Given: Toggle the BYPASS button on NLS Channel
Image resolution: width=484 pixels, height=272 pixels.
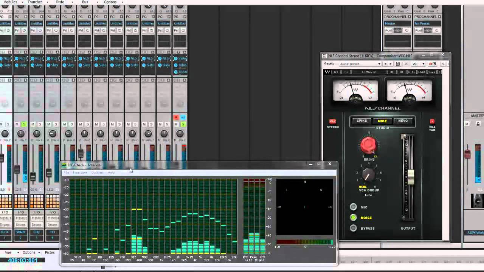Looking at the screenshot, I should click(x=353, y=228).
